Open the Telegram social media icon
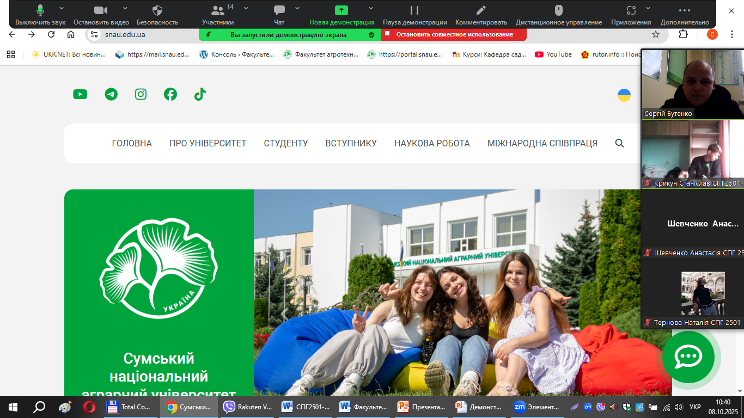Screen dimensions: 744x418 [x=111, y=94]
